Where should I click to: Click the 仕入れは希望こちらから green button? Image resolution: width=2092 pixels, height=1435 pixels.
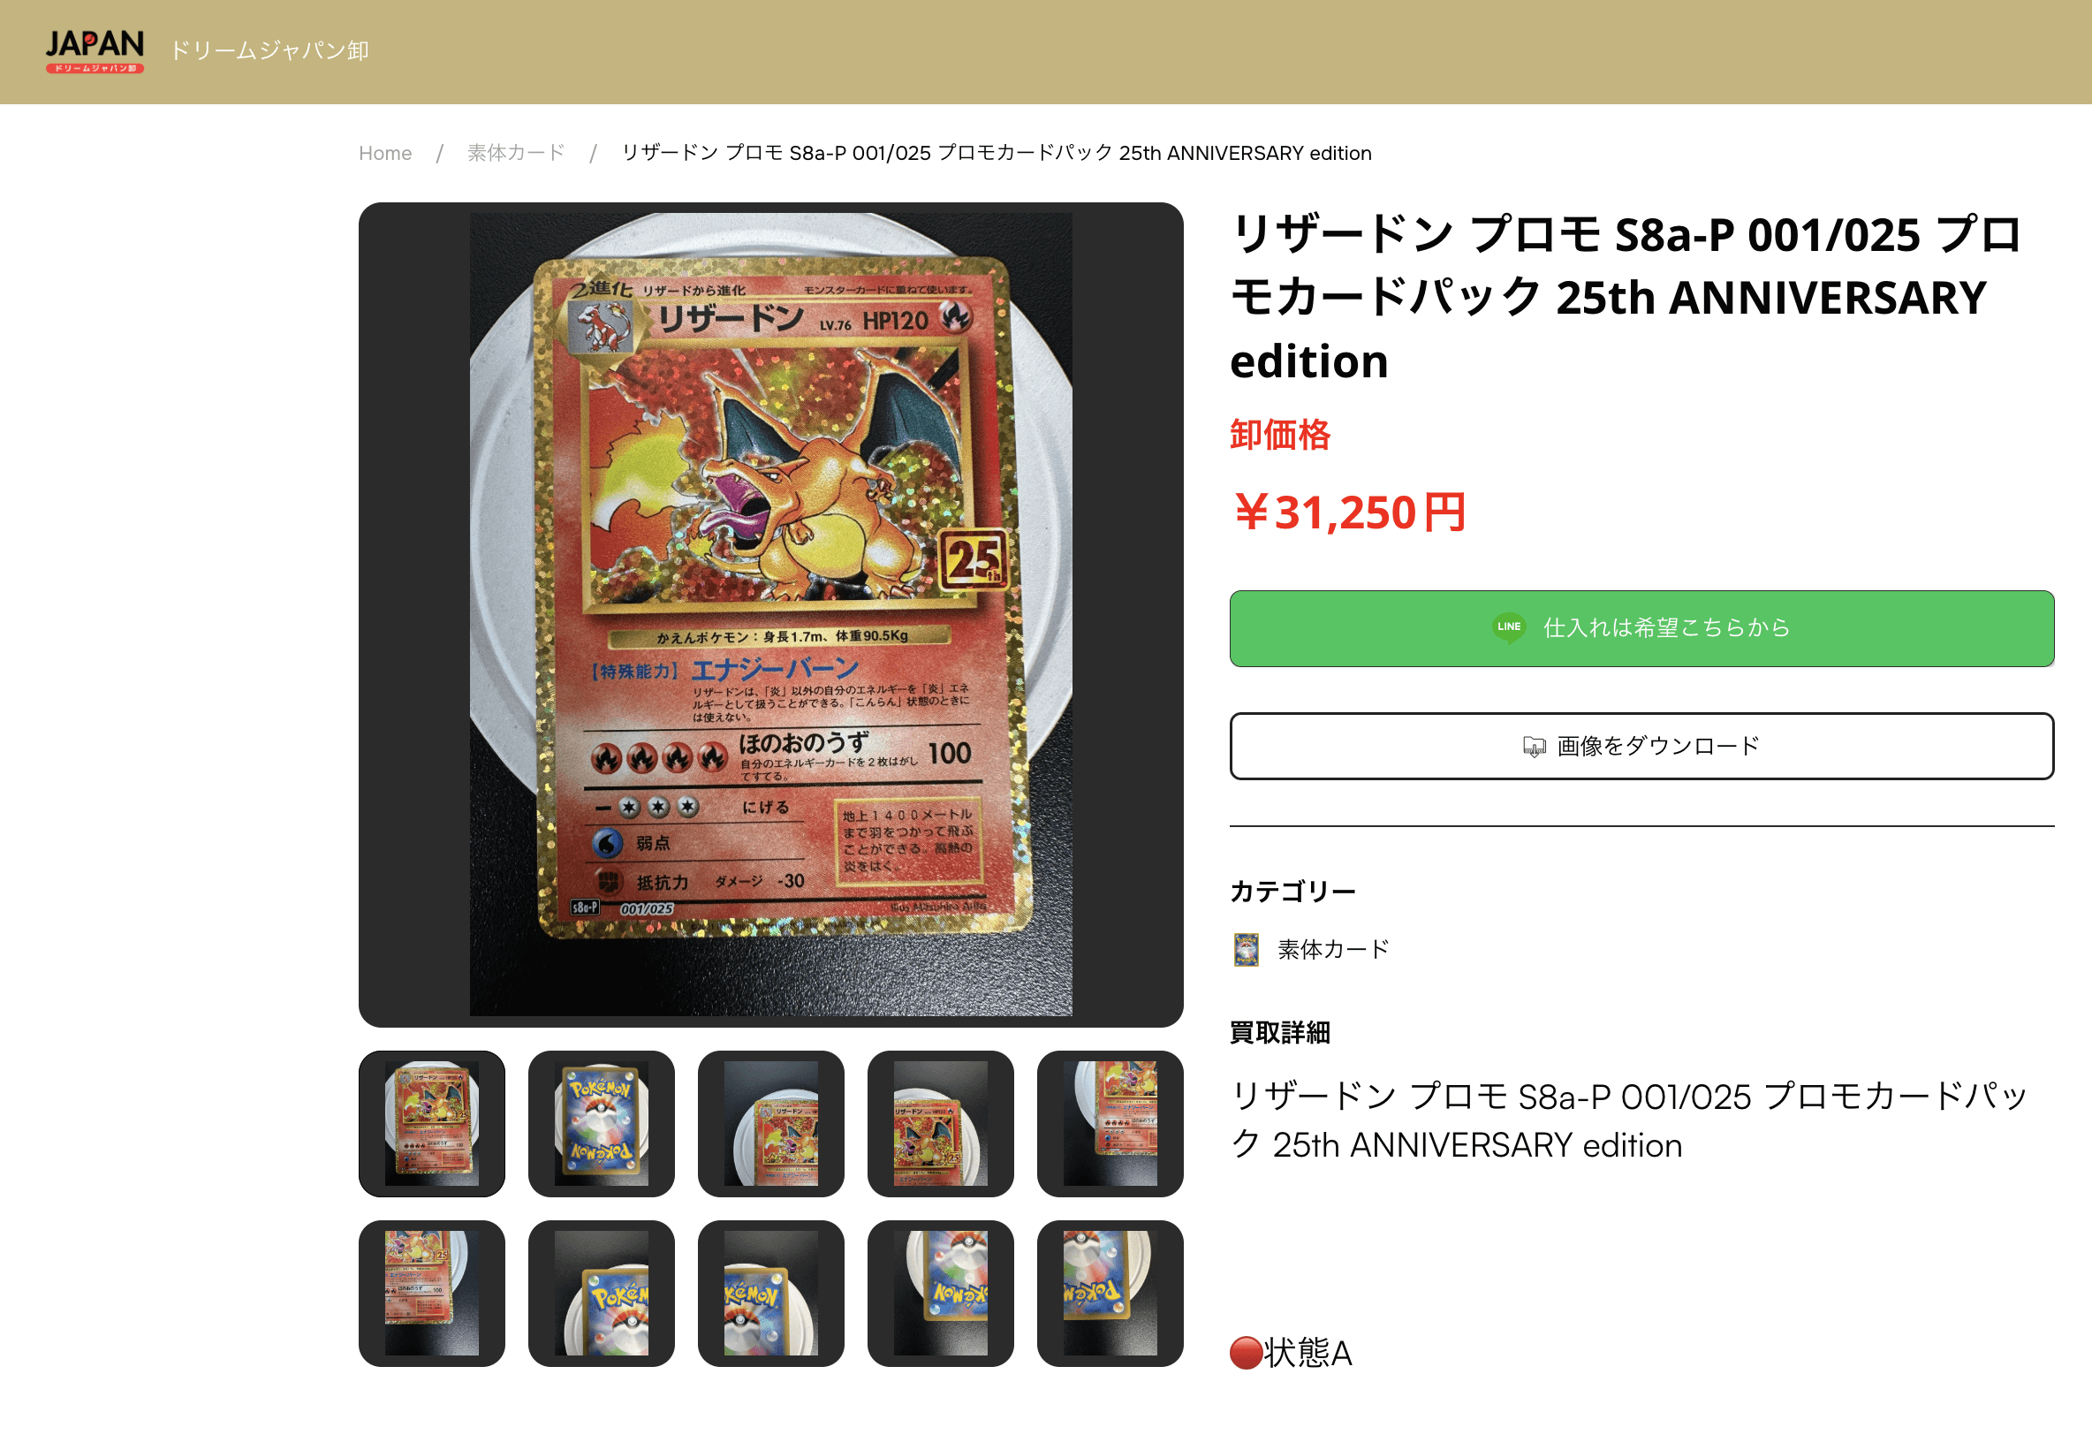[1641, 628]
